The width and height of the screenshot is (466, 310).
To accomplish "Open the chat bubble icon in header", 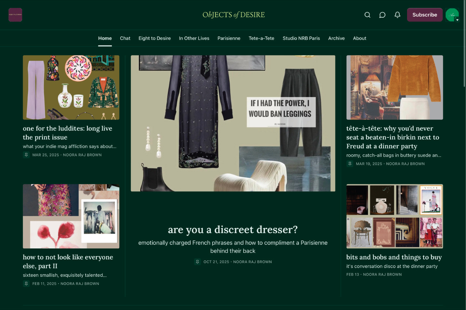I will coord(382,15).
